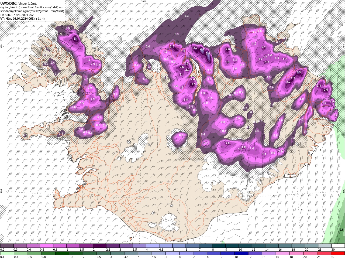Screen dimensions: 345x259
Task: Click the 3.8 precipitation value on the map
Action: [x=208, y=53]
